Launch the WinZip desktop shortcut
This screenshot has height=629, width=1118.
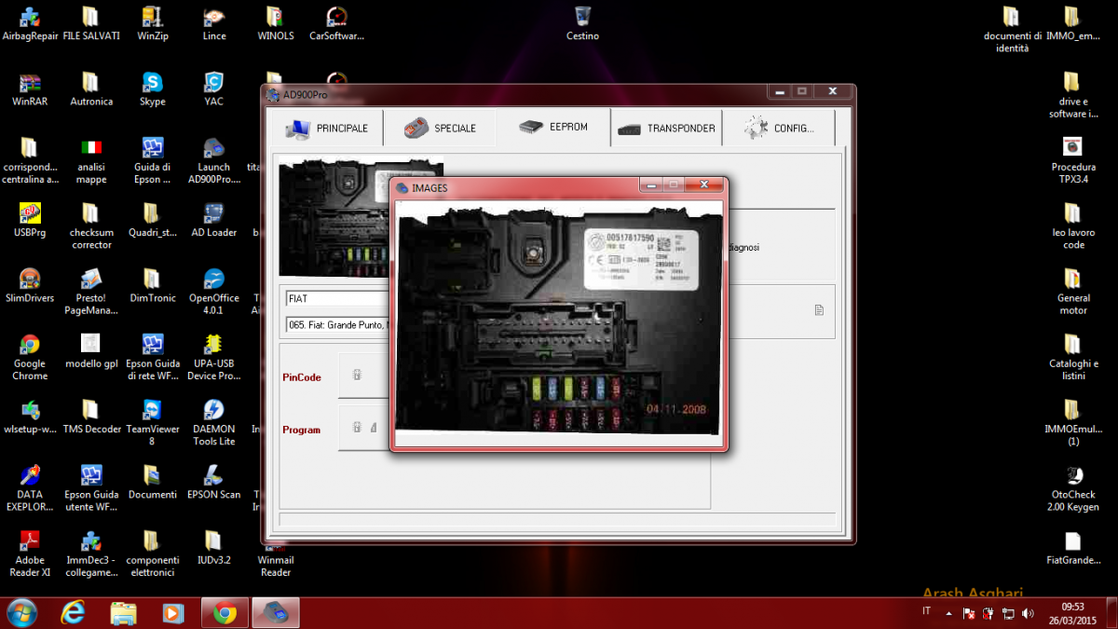pyautogui.click(x=153, y=24)
